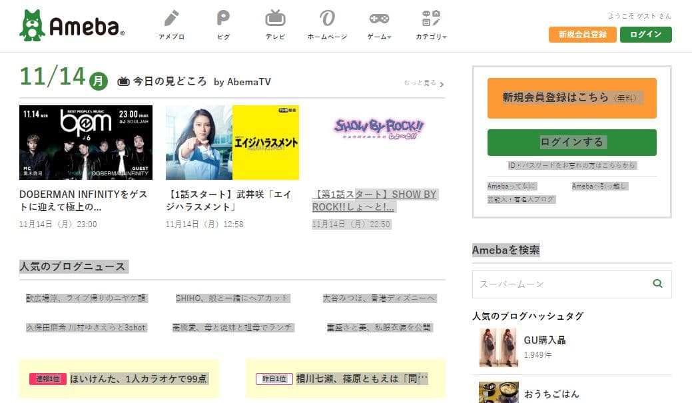Screen dimensions: 692x403
Task: Click 11月14日（月）22:50 timestamp
Action: pos(351,224)
